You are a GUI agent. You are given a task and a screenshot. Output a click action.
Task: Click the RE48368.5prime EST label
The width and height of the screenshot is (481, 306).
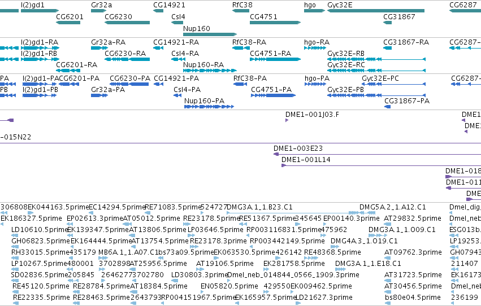pos(332,252)
